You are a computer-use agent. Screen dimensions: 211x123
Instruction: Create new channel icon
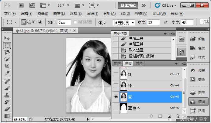(169, 116)
